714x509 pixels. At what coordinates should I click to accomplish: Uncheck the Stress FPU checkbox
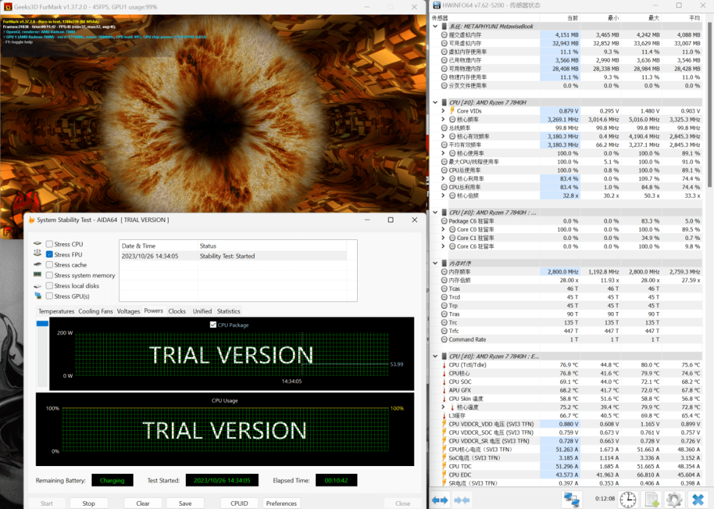tap(49, 255)
